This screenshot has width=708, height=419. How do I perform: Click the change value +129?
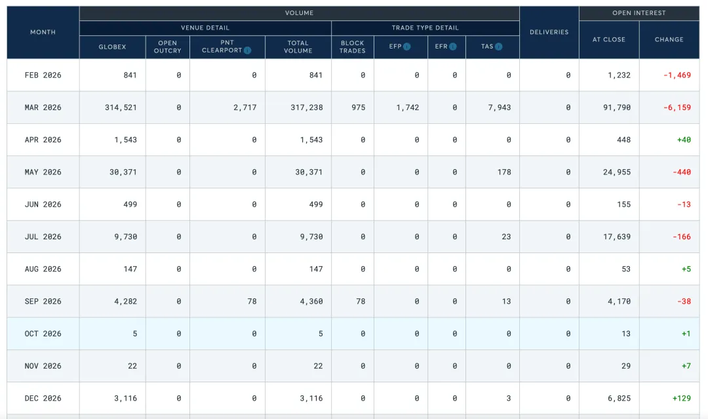pyautogui.click(x=681, y=398)
